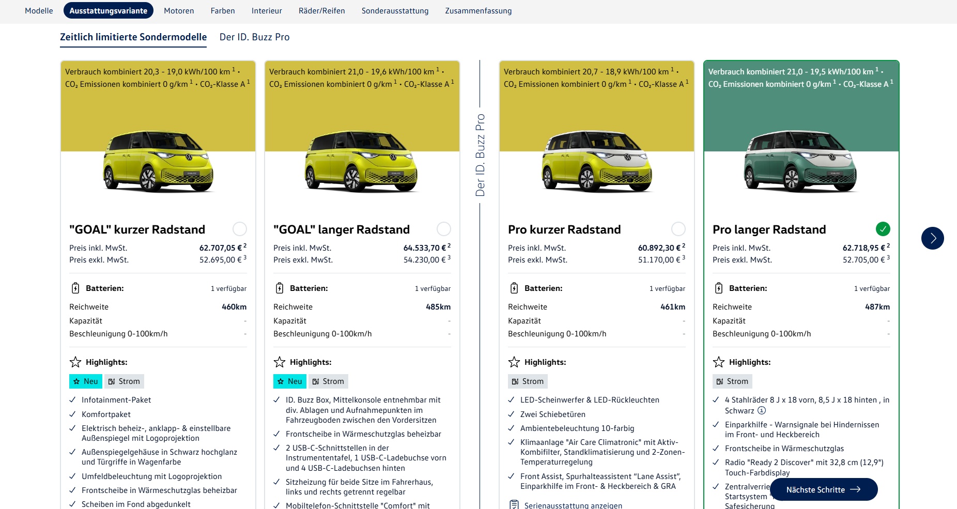The width and height of the screenshot is (957, 509).
Task: Open the Interieur step
Action: tap(267, 11)
